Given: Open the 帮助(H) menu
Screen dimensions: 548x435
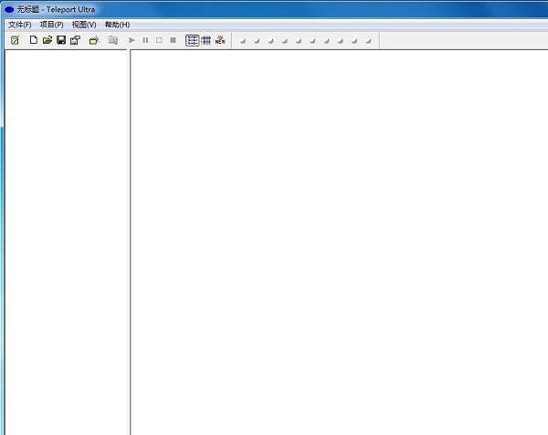Looking at the screenshot, I should point(117,25).
